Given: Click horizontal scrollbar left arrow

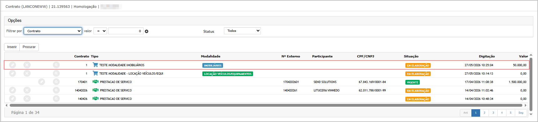Looking at the screenshot, I should (x=7, y=105).
